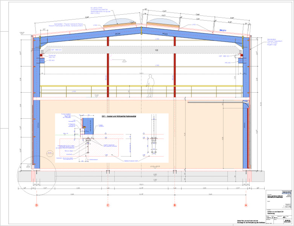This screenshot has height=226, width=294.
Task: Click grid axis marker B
Action: (x=175, y=205)
